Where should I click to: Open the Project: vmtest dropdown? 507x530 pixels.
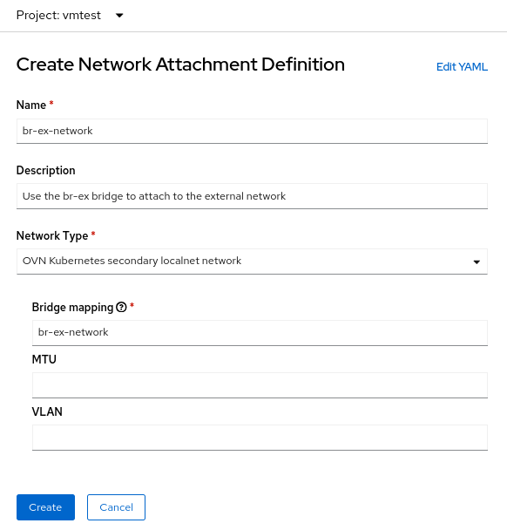(70, 15)
